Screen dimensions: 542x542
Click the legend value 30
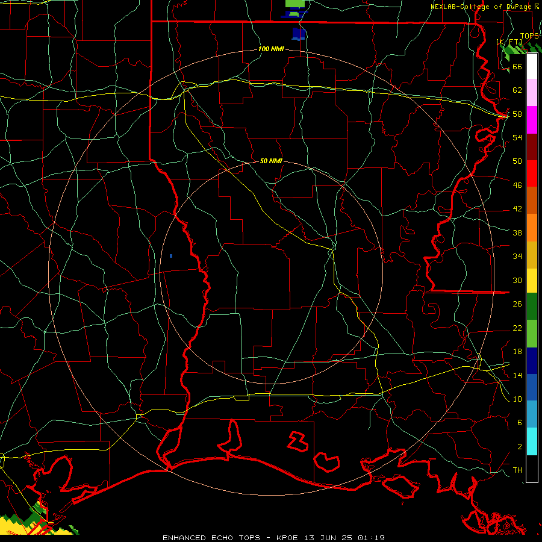(517, 280)
